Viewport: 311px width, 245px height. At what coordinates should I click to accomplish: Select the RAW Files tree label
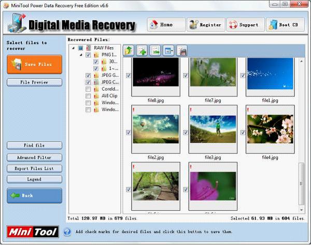pyautogui.click(x=104, y=48)
